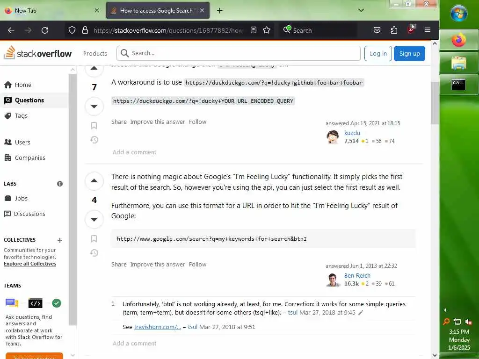The width and height of the screenshot is (479, 359).
Task: Show activity history for kuzdu answer
Action: click(x=94, y=140)
